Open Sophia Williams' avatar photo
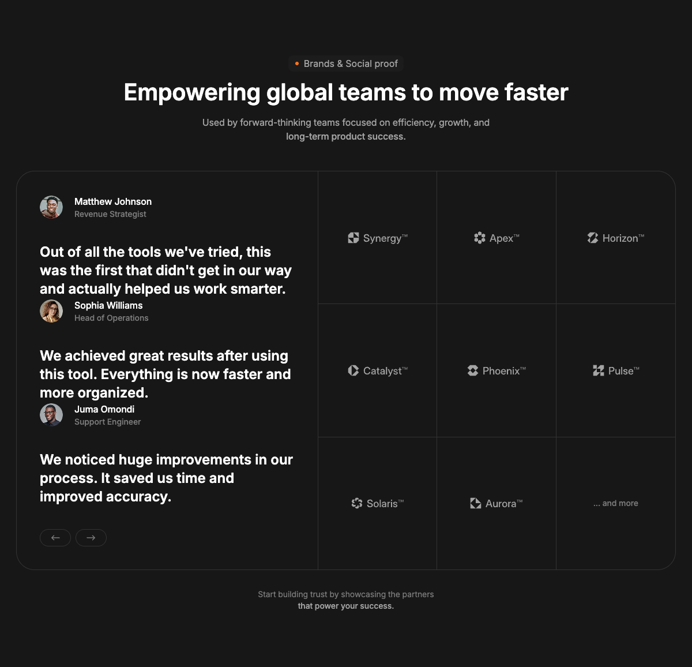This screenshot has width=692, height=667. 51,311
